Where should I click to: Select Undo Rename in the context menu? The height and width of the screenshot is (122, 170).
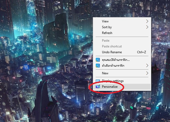click(122, 52)
